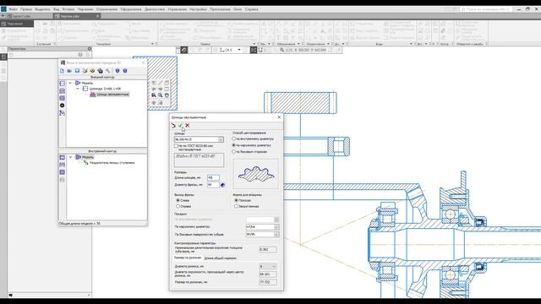Open the Файл menu
Image resolution: width=541 pixels, height=304 pixels.
[14, 9]
